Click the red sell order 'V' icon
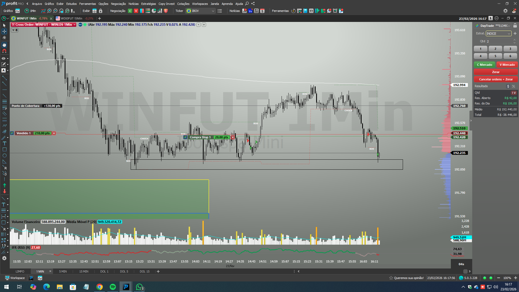The image size is (519, 292). pos(136,11)
